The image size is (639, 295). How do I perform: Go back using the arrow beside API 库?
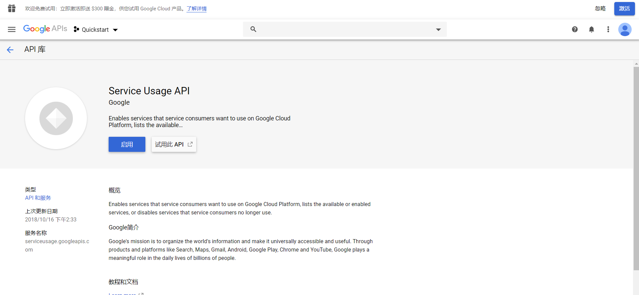[x=10, y=50]
